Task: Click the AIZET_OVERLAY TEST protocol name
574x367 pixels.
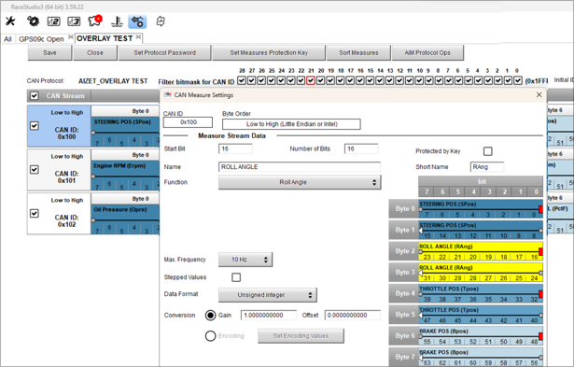Action: [113, 81]
